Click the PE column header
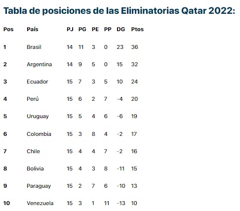The height and width of the screenshot is (211, 240). coord(95,29)
